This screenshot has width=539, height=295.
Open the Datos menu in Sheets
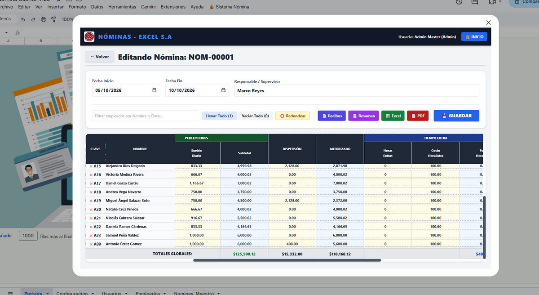pos(97,7)
